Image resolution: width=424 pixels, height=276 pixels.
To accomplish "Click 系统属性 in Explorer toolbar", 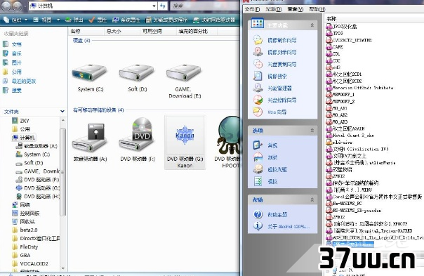I will [x=126, y=20].
